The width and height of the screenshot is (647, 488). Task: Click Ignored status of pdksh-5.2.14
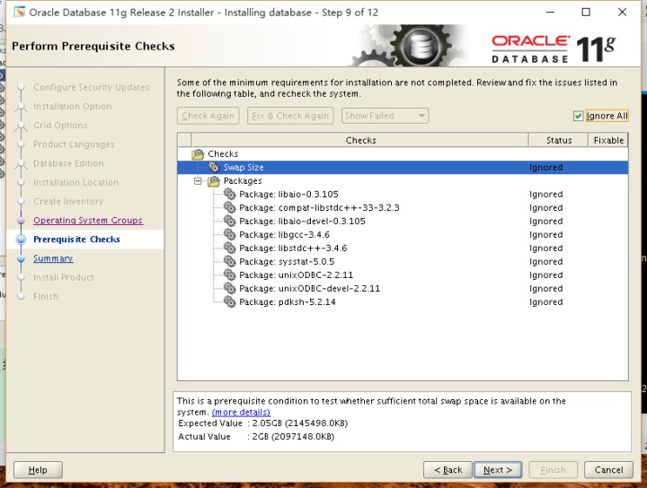pyautogui.click(x=546, y=301)
